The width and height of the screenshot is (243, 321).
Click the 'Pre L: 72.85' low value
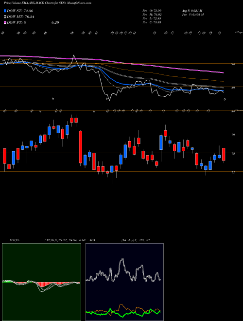pyautogui.click(x=152, y=18)
